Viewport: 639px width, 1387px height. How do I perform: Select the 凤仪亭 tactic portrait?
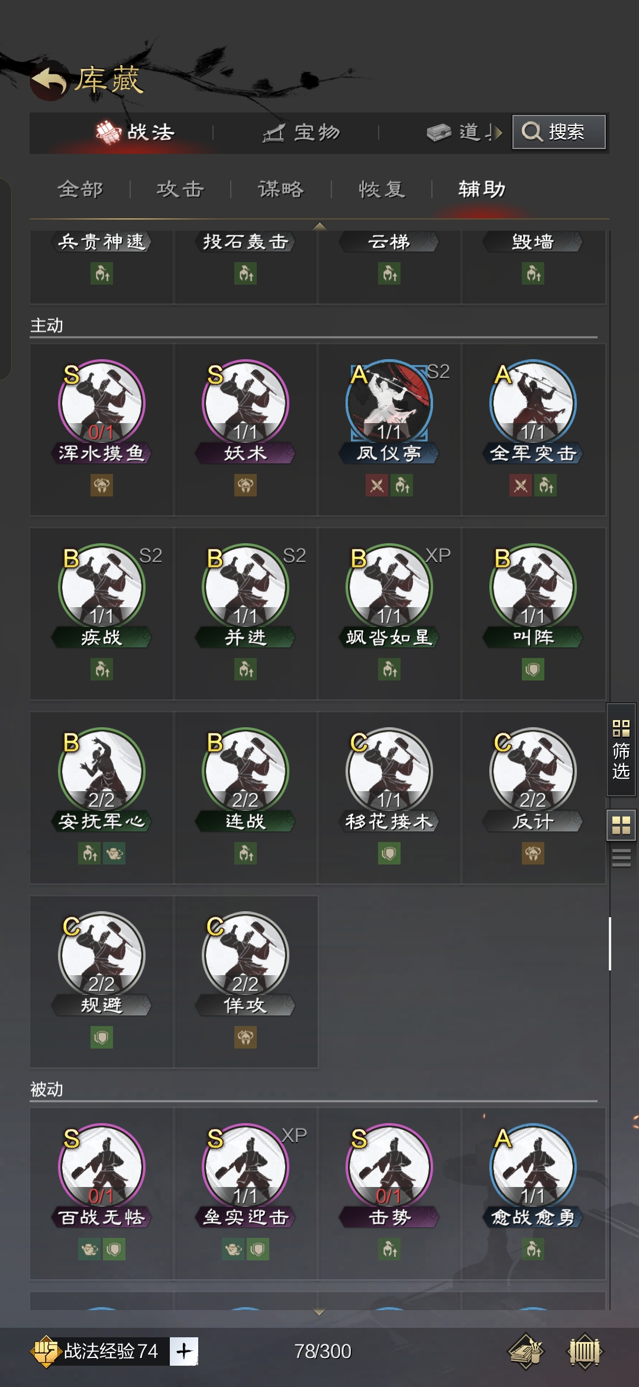tap(389, 402)
